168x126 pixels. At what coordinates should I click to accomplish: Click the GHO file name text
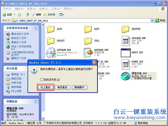[103, 62]
